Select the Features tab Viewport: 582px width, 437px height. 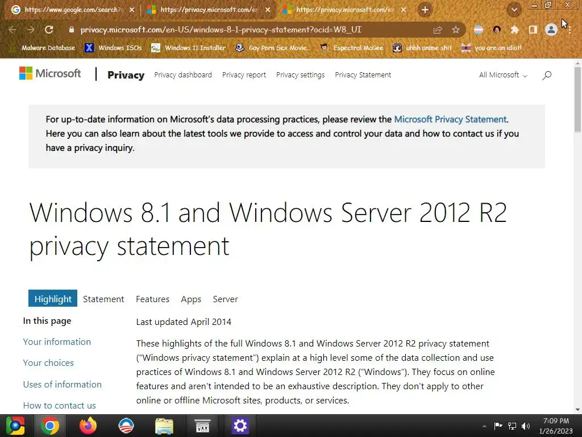pos(152,299)
